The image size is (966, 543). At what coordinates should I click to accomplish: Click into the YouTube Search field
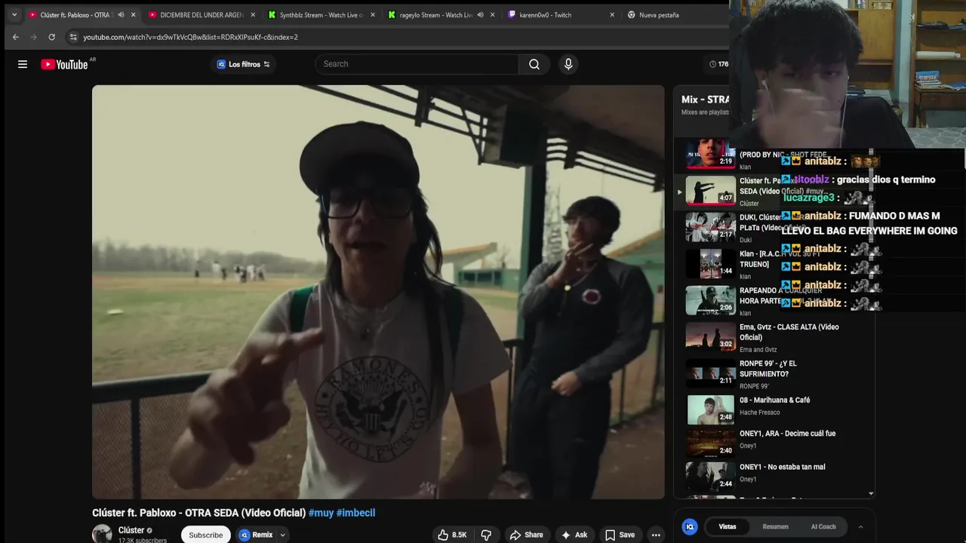point(417,64)
